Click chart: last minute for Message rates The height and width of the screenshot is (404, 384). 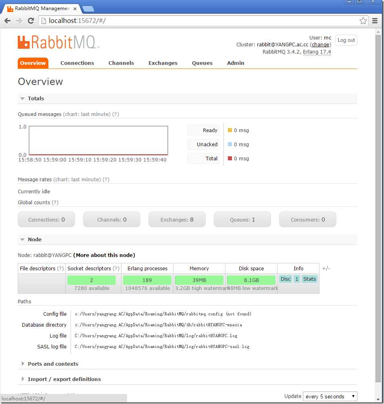tap(77, 179)
